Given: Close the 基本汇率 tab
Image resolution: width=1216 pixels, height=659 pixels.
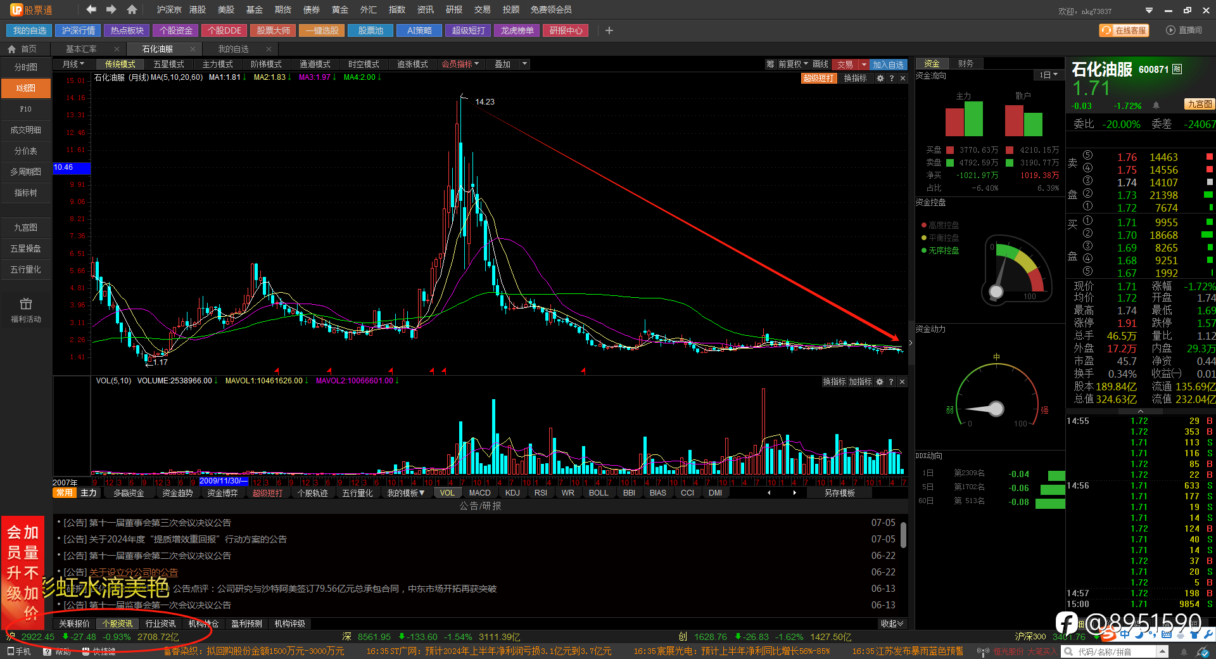Looking at the screenshot, I should [117, 49].
